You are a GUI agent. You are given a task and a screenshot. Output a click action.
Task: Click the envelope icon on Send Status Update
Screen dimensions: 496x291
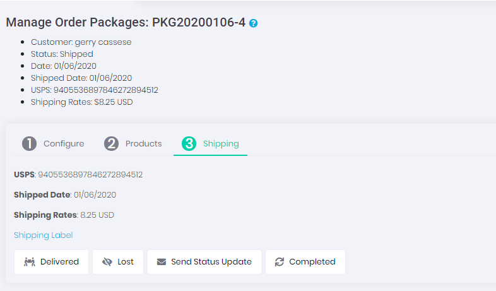(162, 262)
